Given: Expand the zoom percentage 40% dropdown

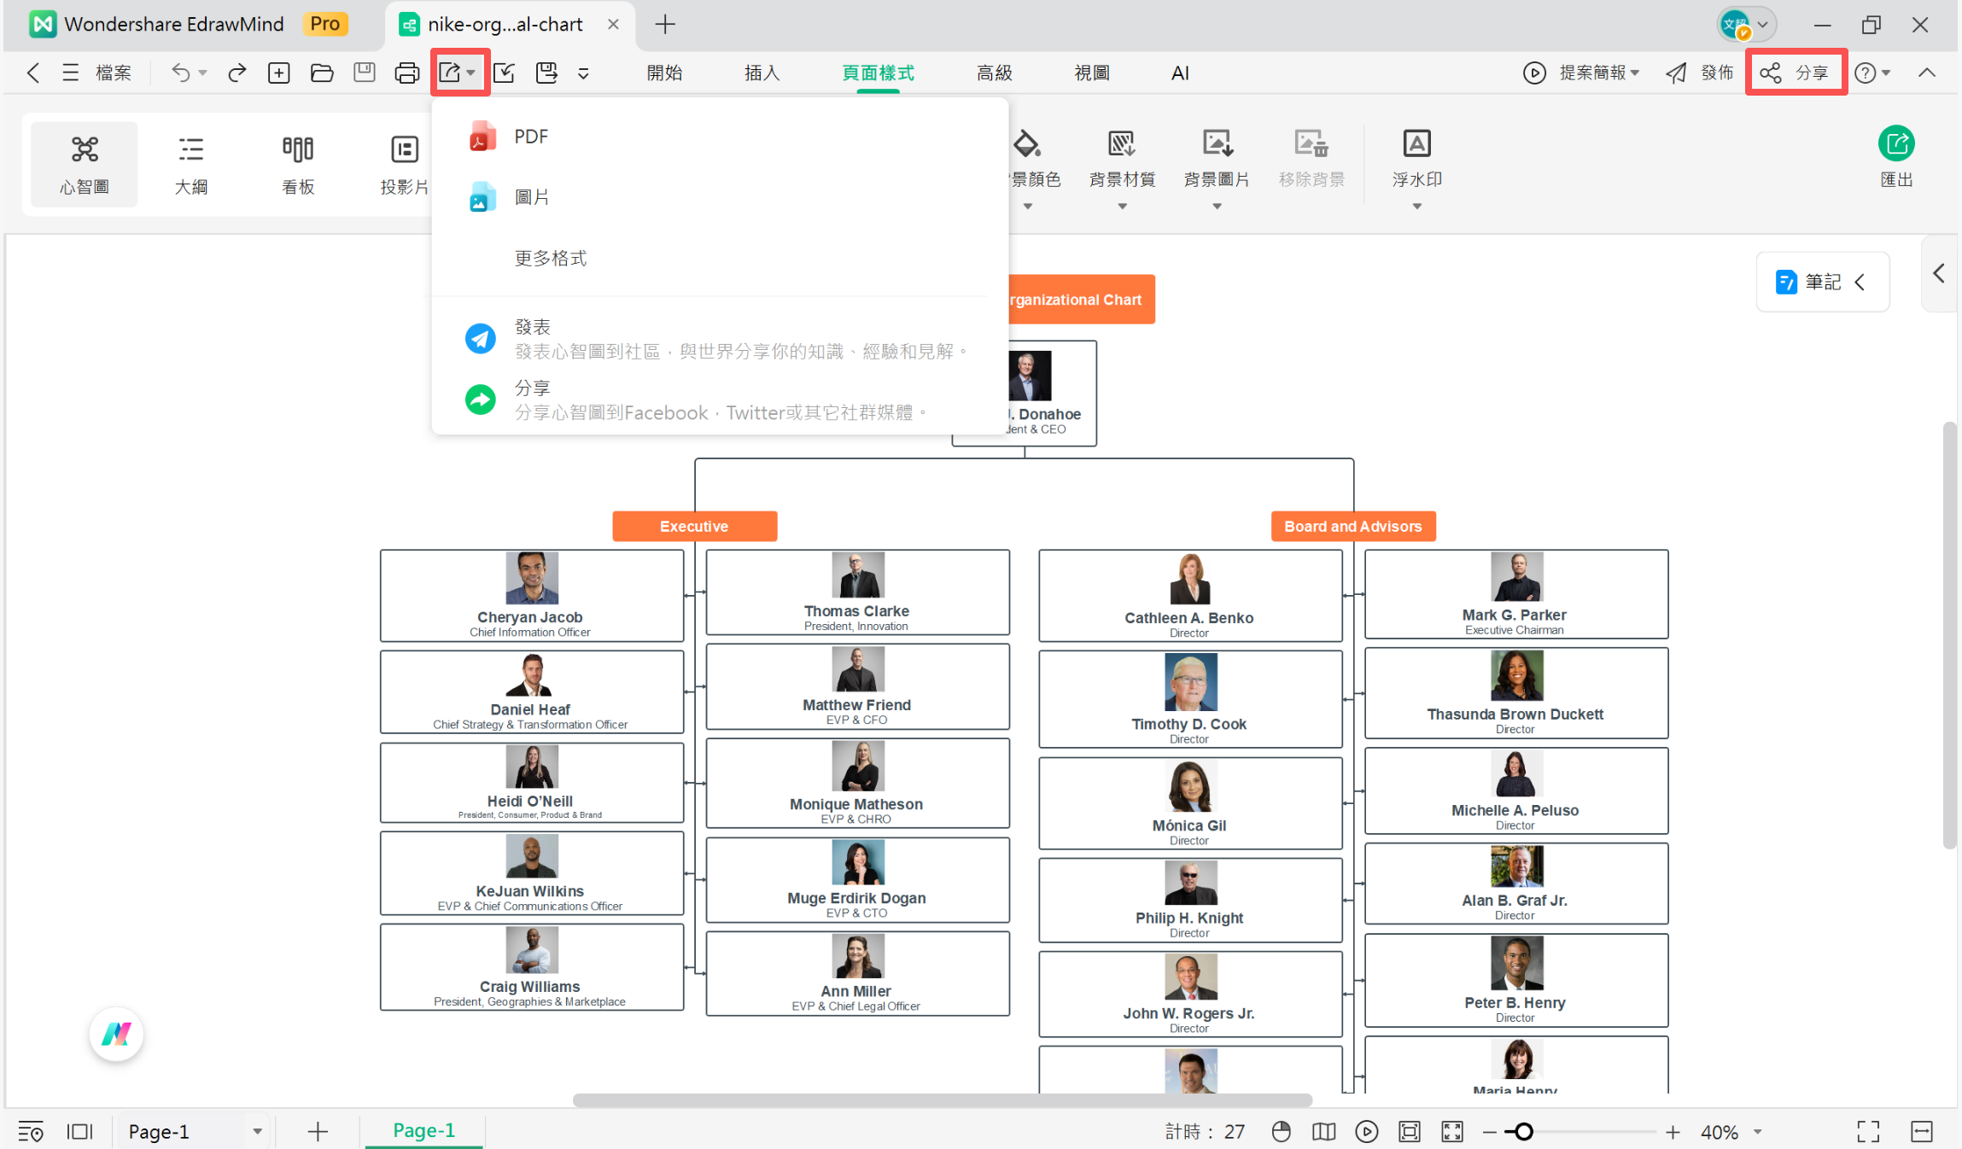Looking at the screenshot, I should [1758, 1132].
